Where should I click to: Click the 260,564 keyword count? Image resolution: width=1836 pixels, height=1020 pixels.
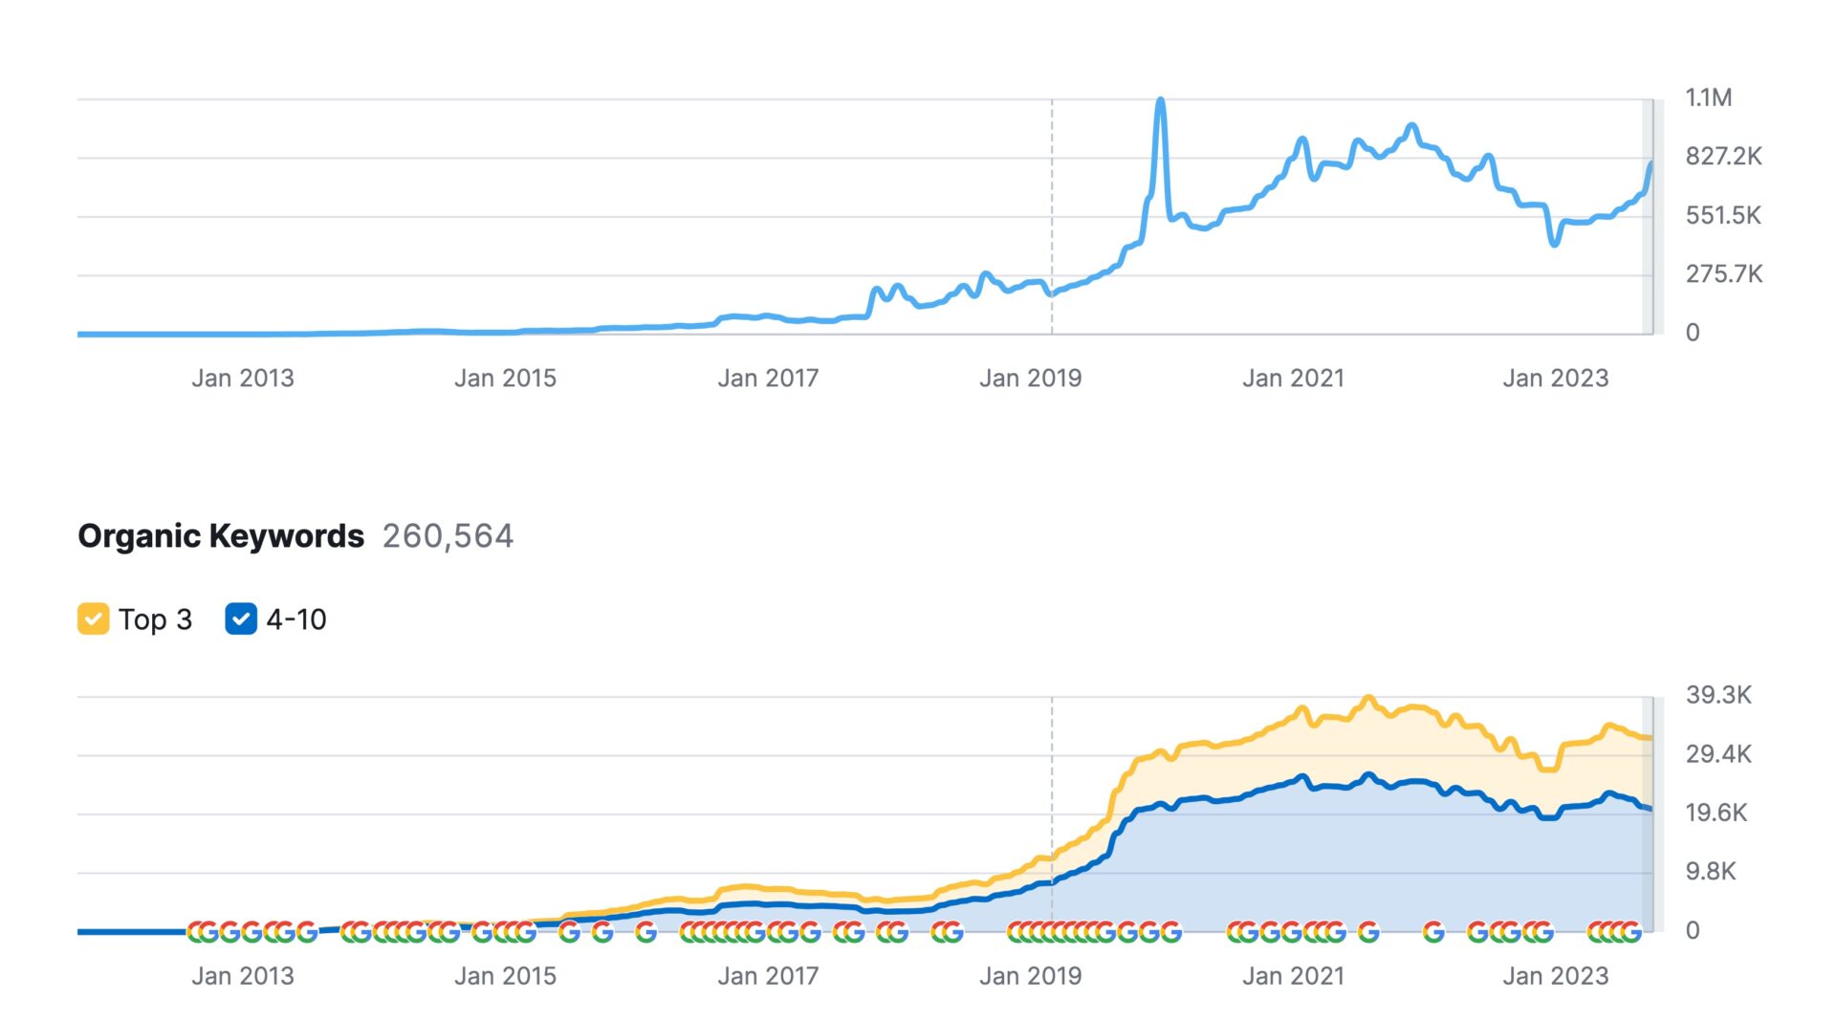(448, 536)
